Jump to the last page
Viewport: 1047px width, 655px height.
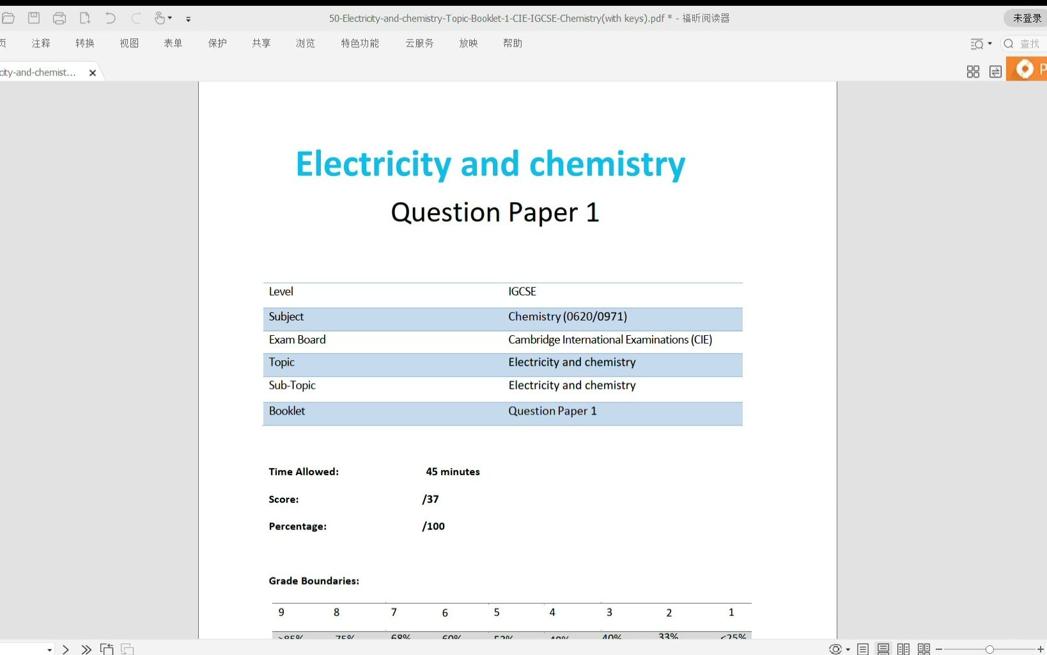tap(86, 649)
